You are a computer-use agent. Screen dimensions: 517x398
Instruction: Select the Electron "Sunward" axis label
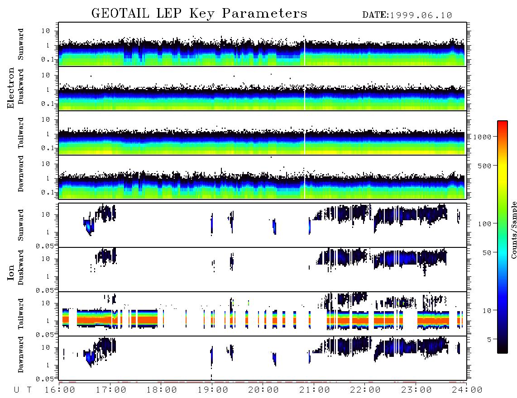coord(21,44)
